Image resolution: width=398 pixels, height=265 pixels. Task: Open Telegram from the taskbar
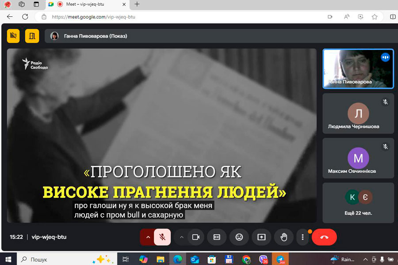(x=280, y=259)
